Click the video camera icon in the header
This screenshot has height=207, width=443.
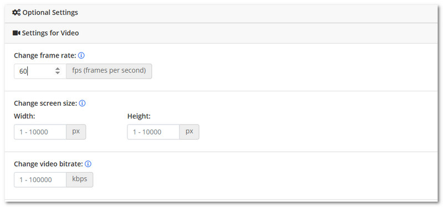(17, 33)
